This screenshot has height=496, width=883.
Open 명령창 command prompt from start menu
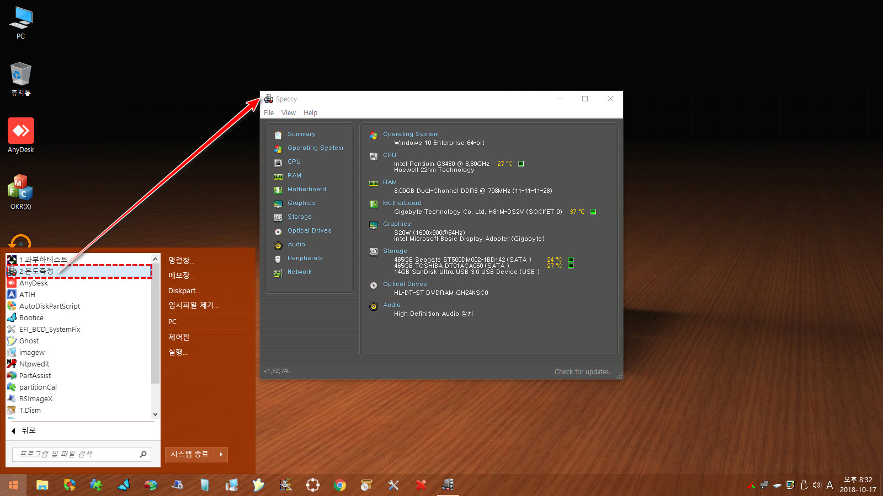[182, 261]
